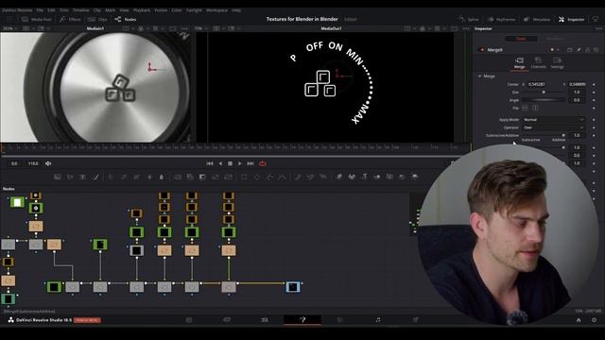Toggle vertical flip button
This screenshot has height=340, width=605.
tap(535, 109)
